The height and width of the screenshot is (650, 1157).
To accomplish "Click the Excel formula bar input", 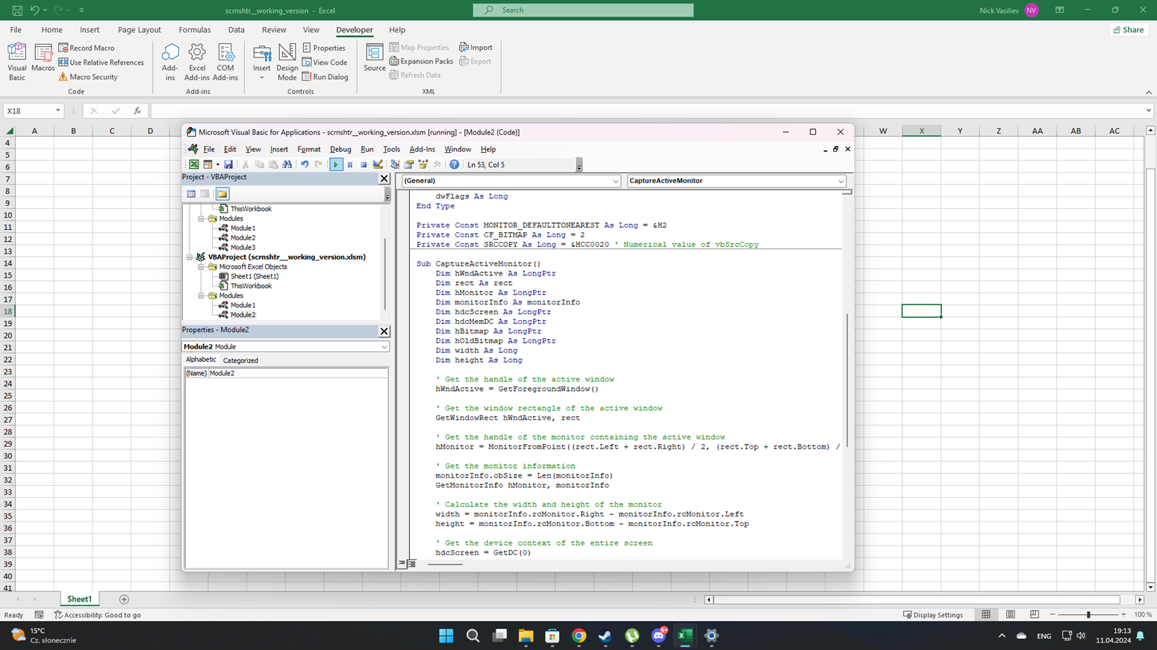I will coord(648,110).
